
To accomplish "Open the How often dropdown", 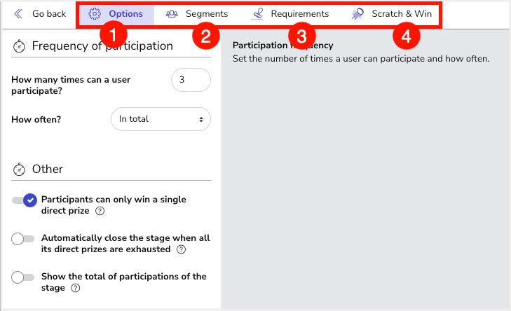I will pos(161,119).
